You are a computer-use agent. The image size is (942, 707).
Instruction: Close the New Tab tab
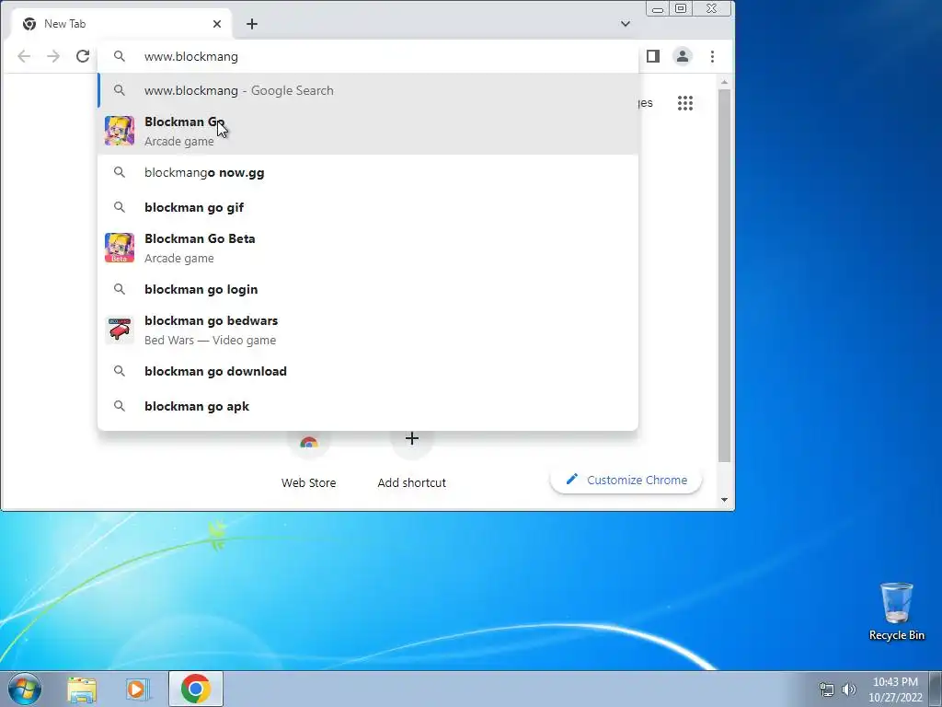point(217,24)
